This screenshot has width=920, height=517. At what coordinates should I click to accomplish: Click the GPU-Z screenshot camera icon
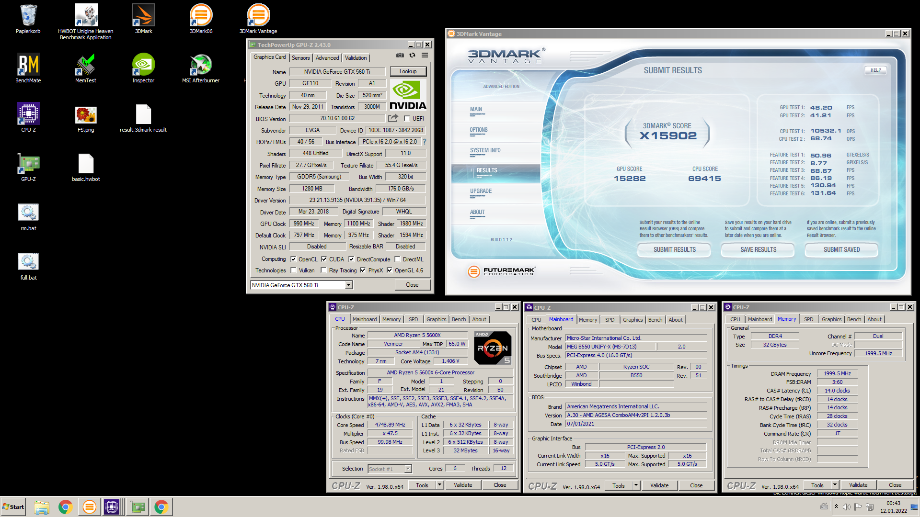pyautogui.click(x=400, y=56)
